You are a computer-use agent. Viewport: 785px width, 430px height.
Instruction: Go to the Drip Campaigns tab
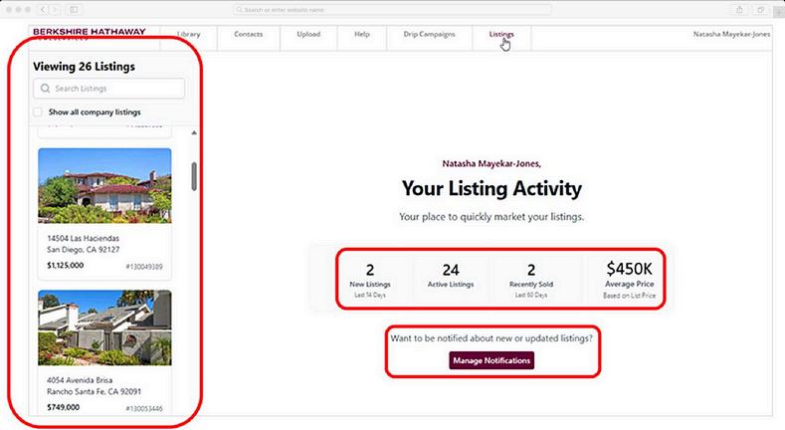pyautogui.click(x=429, y=34)
